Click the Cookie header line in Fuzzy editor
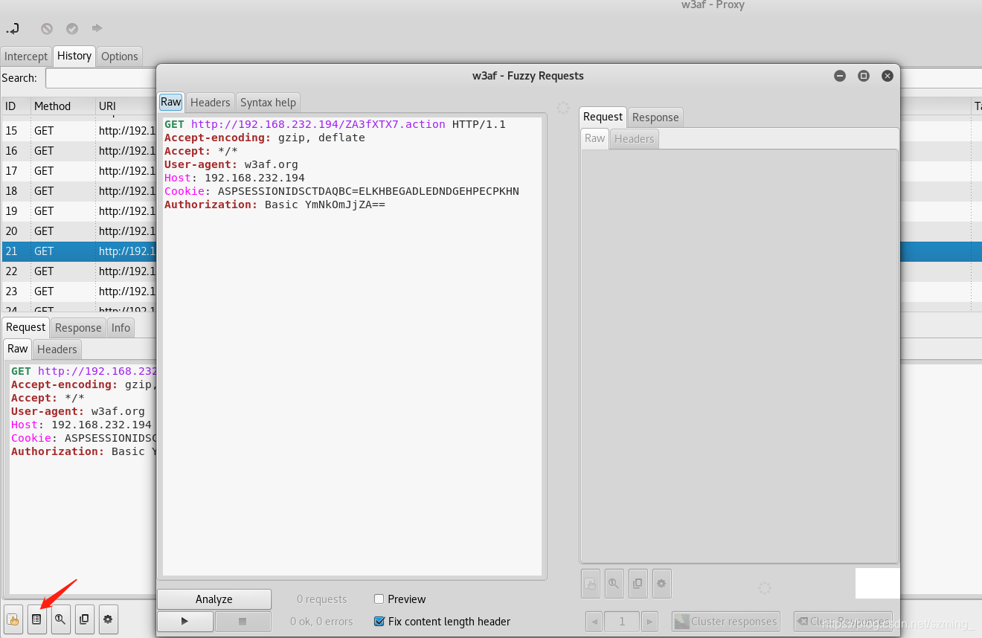The image size is (982, 638). click(341, 191)
